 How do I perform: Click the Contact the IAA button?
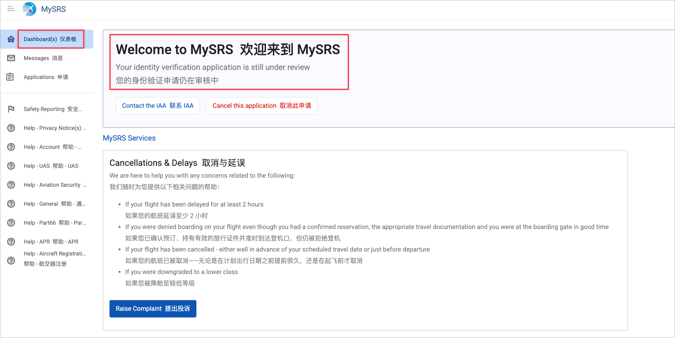click(158, 106)
